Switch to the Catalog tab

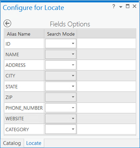(x=12, y=143)
